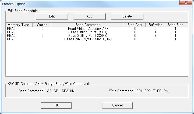
Task: Select the Read Unit/SP1/SP2 Status(UN) row
Action: click(x=88, y=39)
